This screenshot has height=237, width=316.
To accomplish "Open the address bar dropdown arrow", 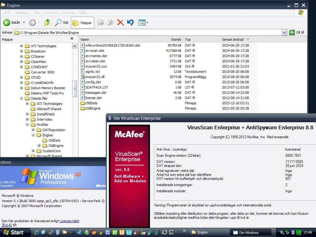I will tap(284, 32).
